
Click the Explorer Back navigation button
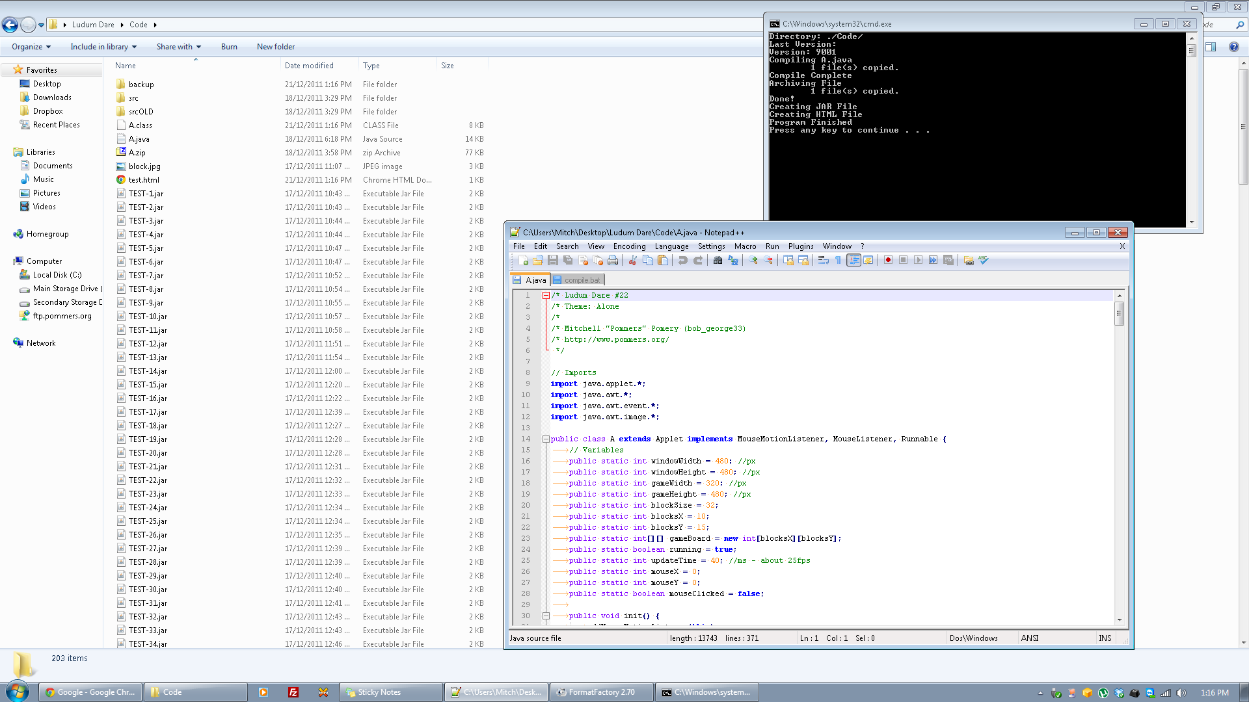point(10,25)
